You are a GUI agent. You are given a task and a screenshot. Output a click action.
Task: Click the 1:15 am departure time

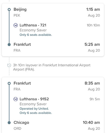(93, 9)
